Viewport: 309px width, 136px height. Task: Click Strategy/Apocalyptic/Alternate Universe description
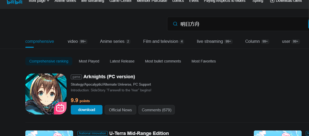tap(111, 85)
